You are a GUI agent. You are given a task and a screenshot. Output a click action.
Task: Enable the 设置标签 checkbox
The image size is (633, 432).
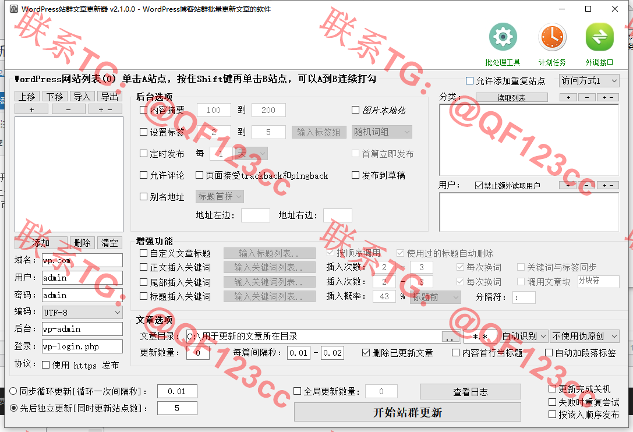[143, 132]
